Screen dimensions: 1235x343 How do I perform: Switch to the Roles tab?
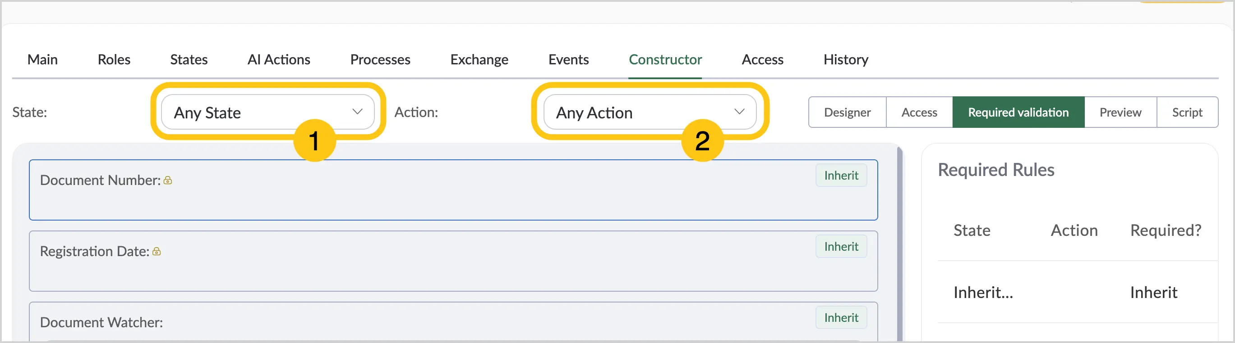(x=114, y=59)
